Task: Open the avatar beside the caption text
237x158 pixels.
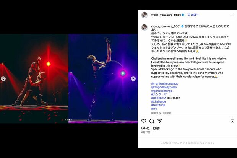Action: (144, 28)
